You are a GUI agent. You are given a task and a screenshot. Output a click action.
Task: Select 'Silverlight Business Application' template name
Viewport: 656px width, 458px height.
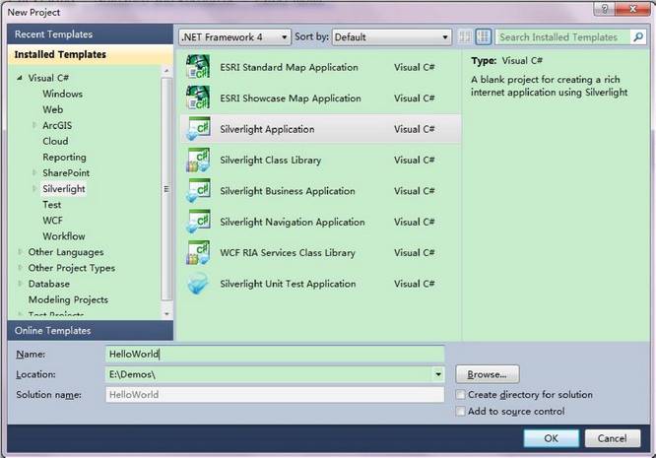coord(288,191)
